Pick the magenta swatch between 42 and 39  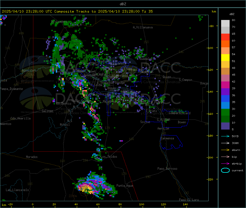pyautogui.click(x=225, y=85)
